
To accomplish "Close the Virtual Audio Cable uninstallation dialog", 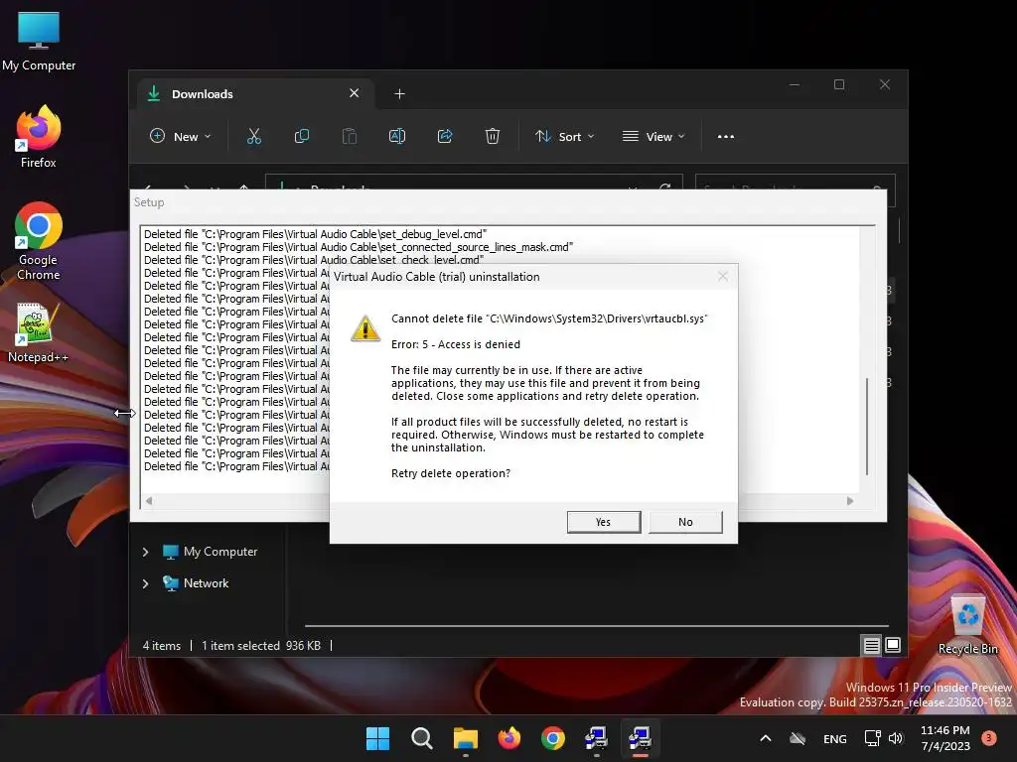I will point(723,277).
